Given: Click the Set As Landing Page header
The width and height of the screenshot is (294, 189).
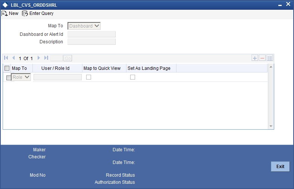Looking at the screenshot, I should [149, 68].
